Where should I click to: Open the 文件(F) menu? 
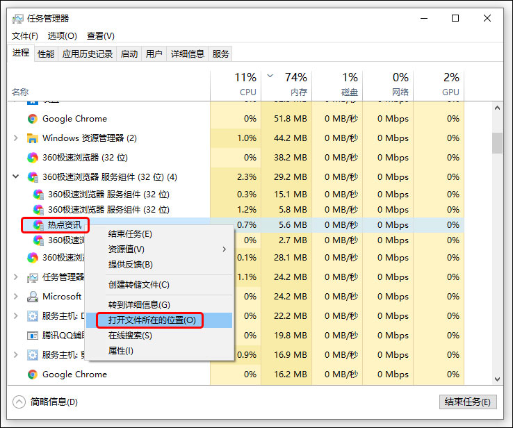[x=25, y=36]
